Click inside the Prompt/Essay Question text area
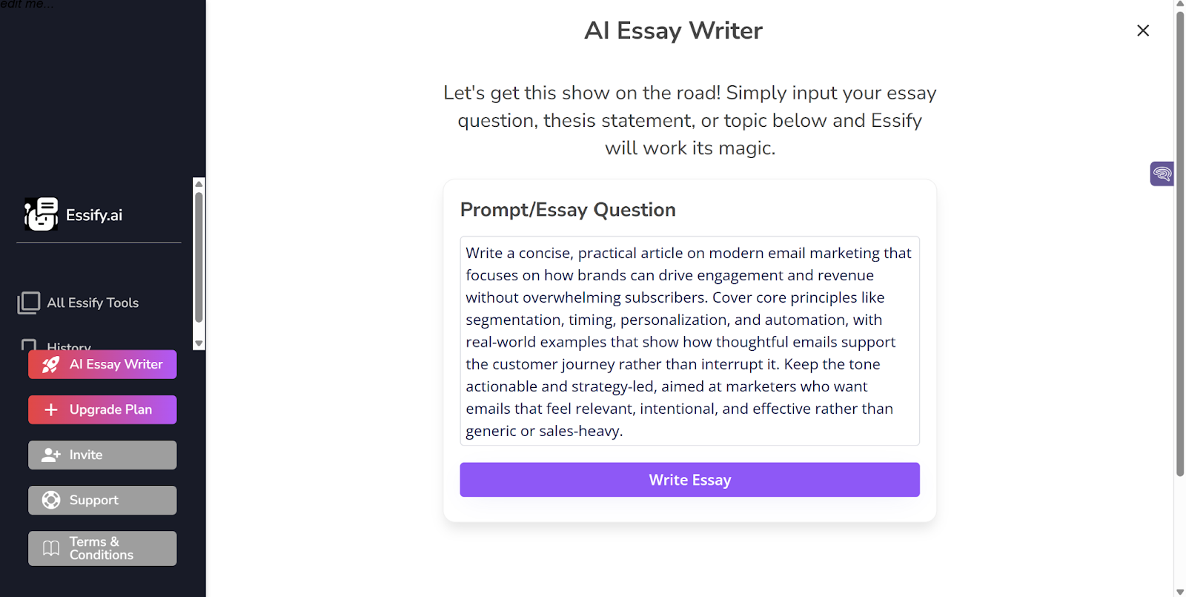The height and width of the screenshot is (597, 1186). pos(689,341)
